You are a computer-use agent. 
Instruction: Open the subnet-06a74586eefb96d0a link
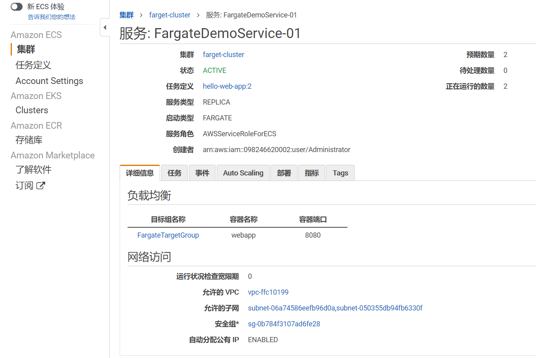(292, 308)
